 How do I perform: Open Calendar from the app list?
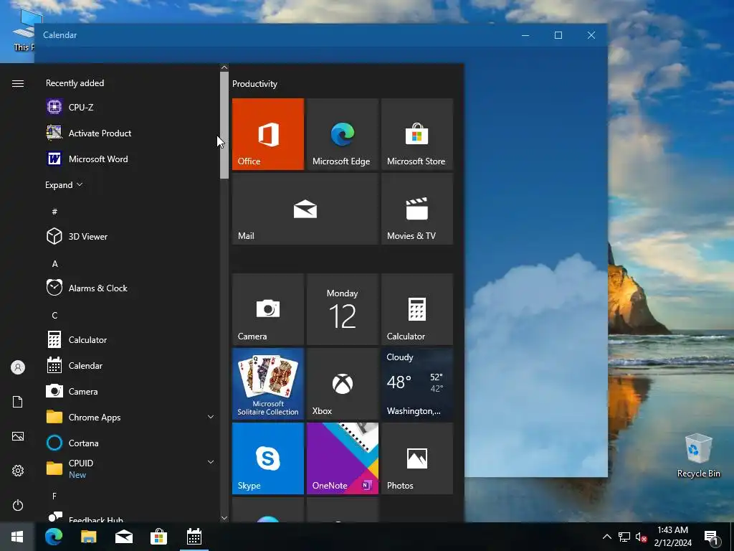[131, 365]
